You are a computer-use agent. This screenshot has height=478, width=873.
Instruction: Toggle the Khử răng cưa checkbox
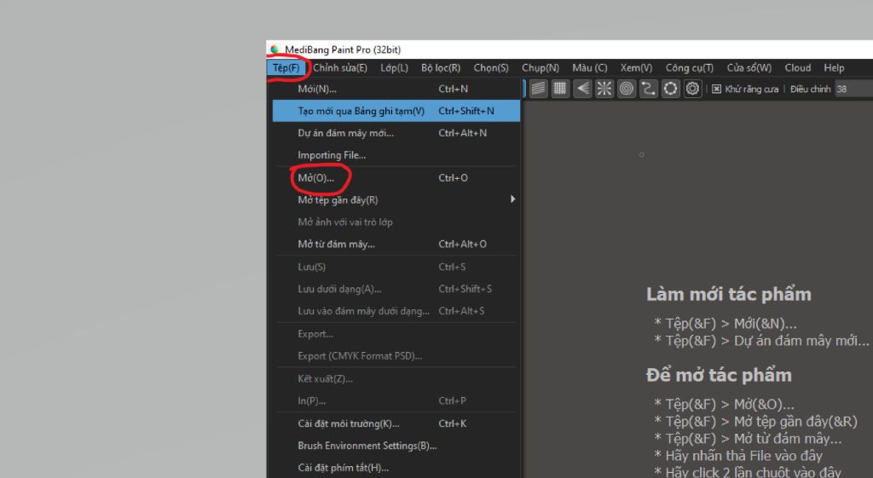tap(716, 89)
